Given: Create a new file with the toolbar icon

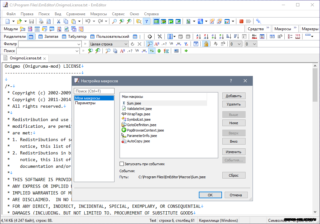Looking at the screenshot, I should pyautogui.click(x=8, y=21).
